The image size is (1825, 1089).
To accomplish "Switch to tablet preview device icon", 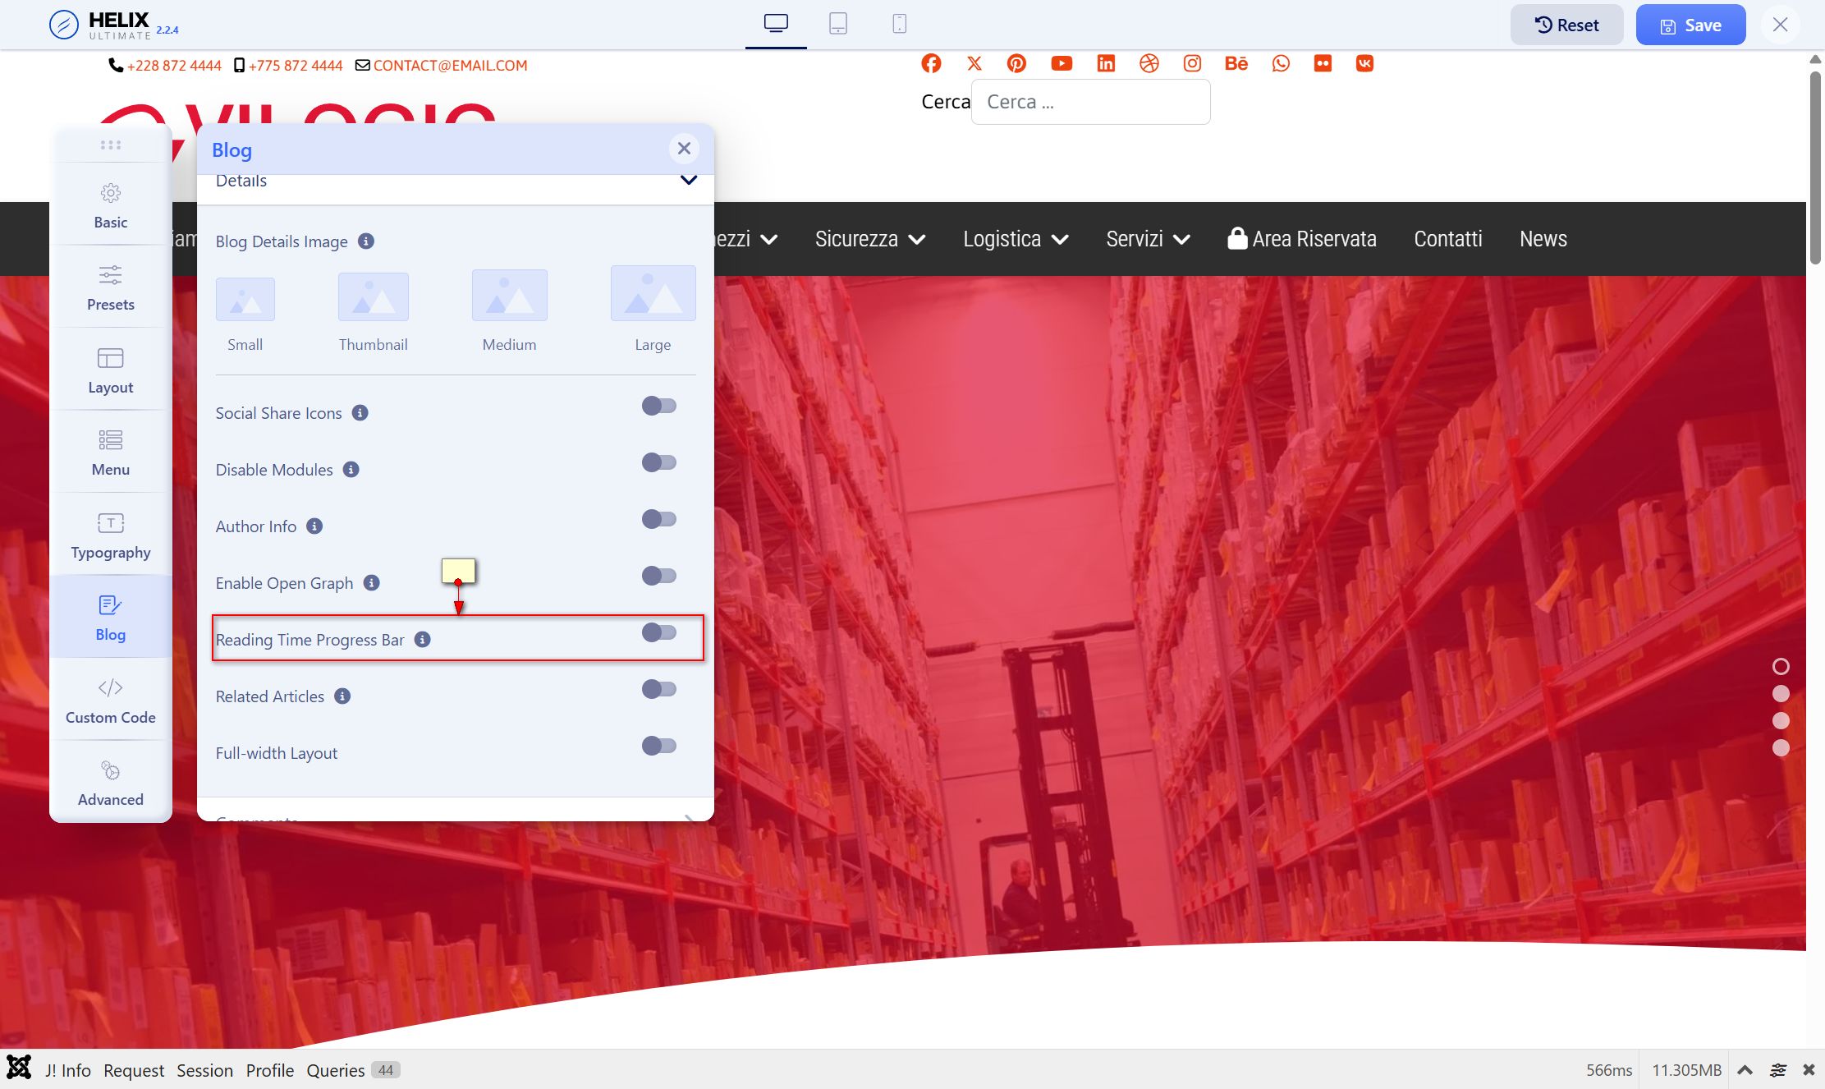I will pos(837,24).
